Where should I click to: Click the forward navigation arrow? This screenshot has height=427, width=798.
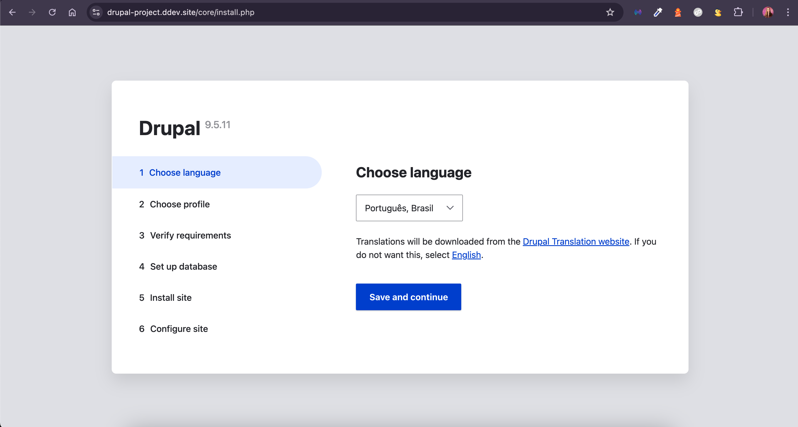[32, 13]
